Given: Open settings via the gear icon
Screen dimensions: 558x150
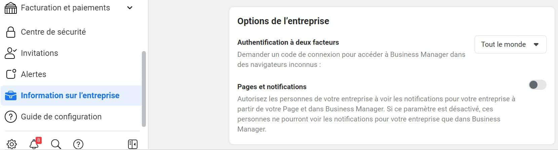Looking at the screenshot, I should click(12, 144).
